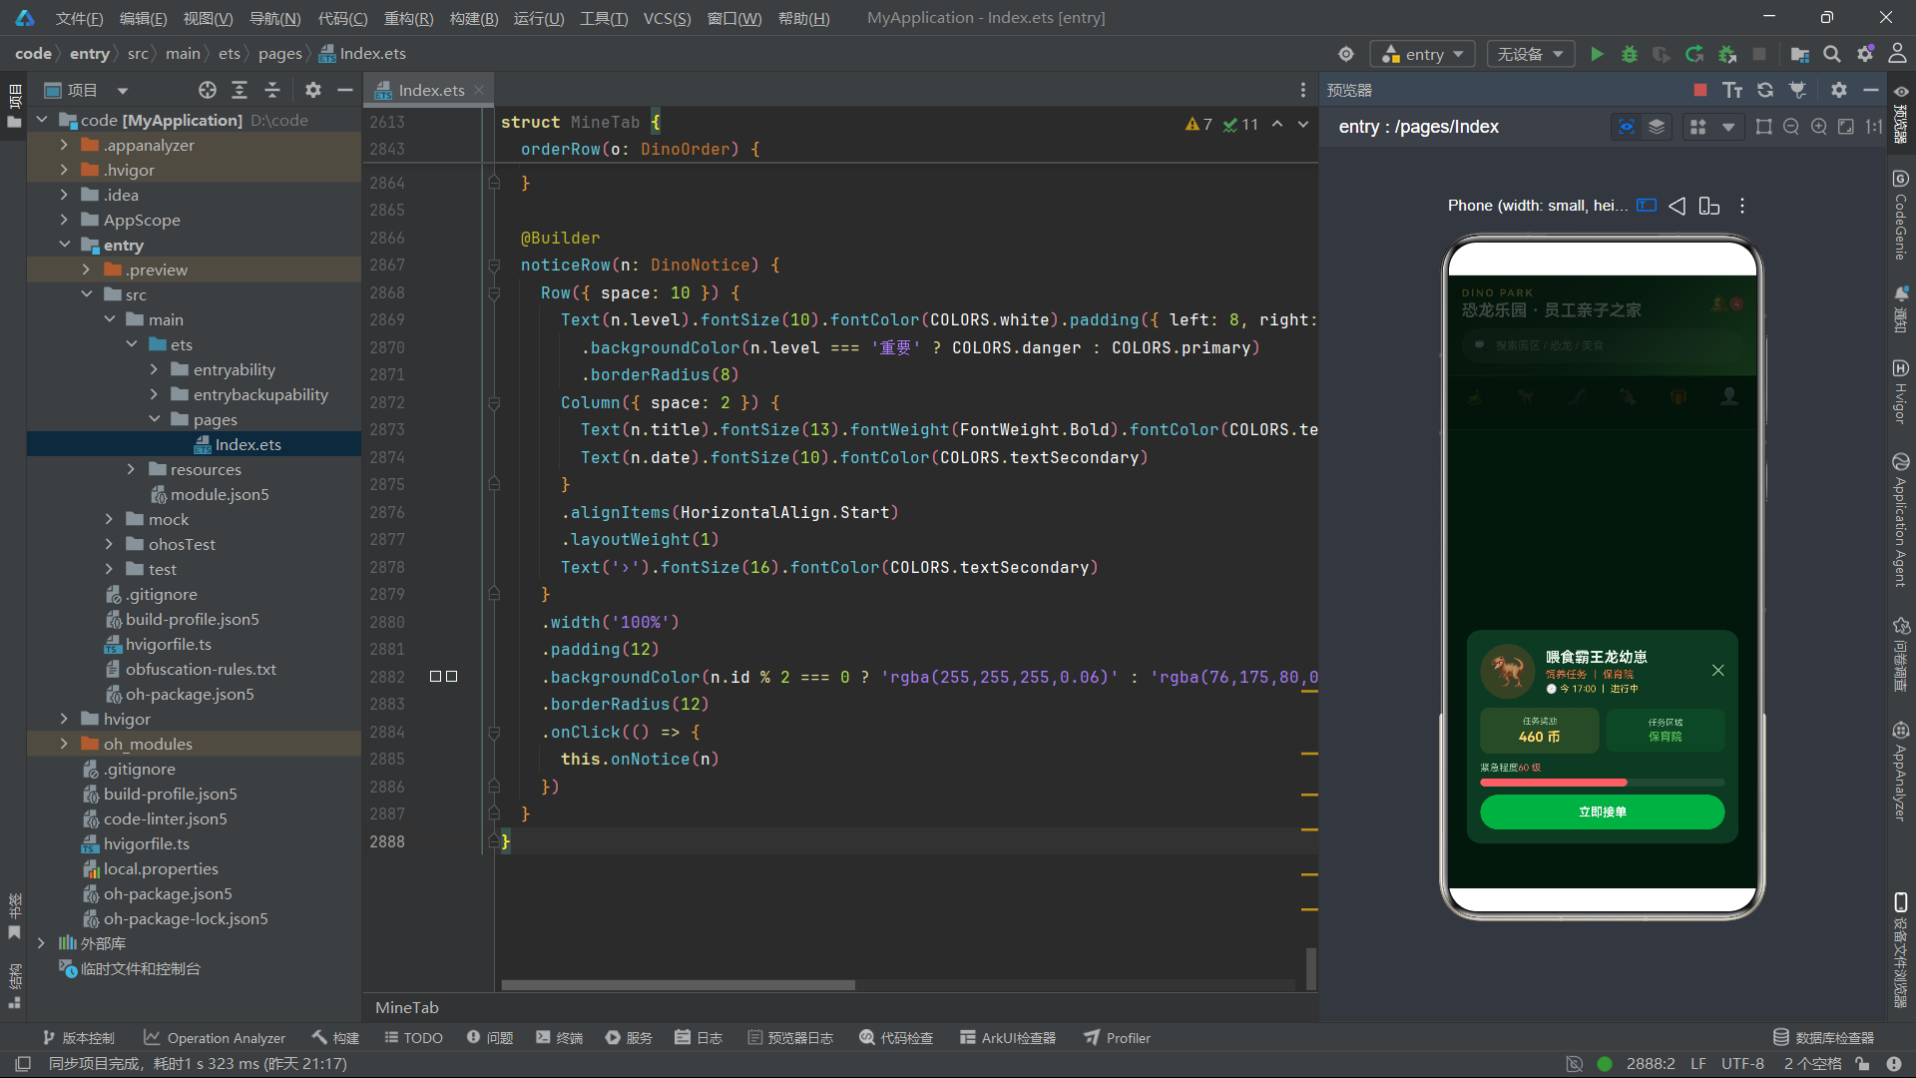Click second color swatch in line 2882 gutter
Image resolution: width=1916 pixels, height=1078 pixels.
(x=452, y=677)
